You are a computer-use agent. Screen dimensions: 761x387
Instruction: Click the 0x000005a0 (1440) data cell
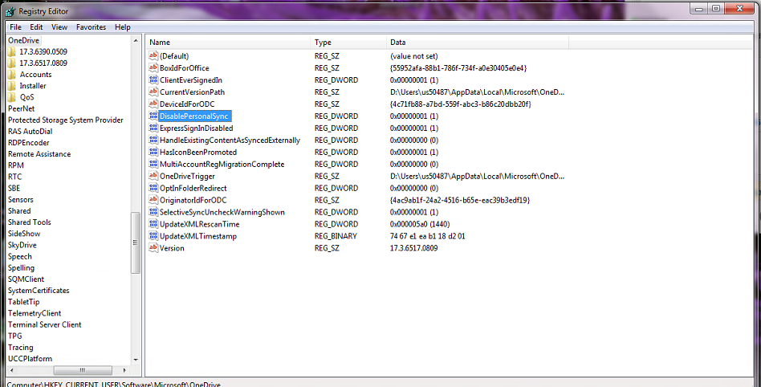(420, 224)
